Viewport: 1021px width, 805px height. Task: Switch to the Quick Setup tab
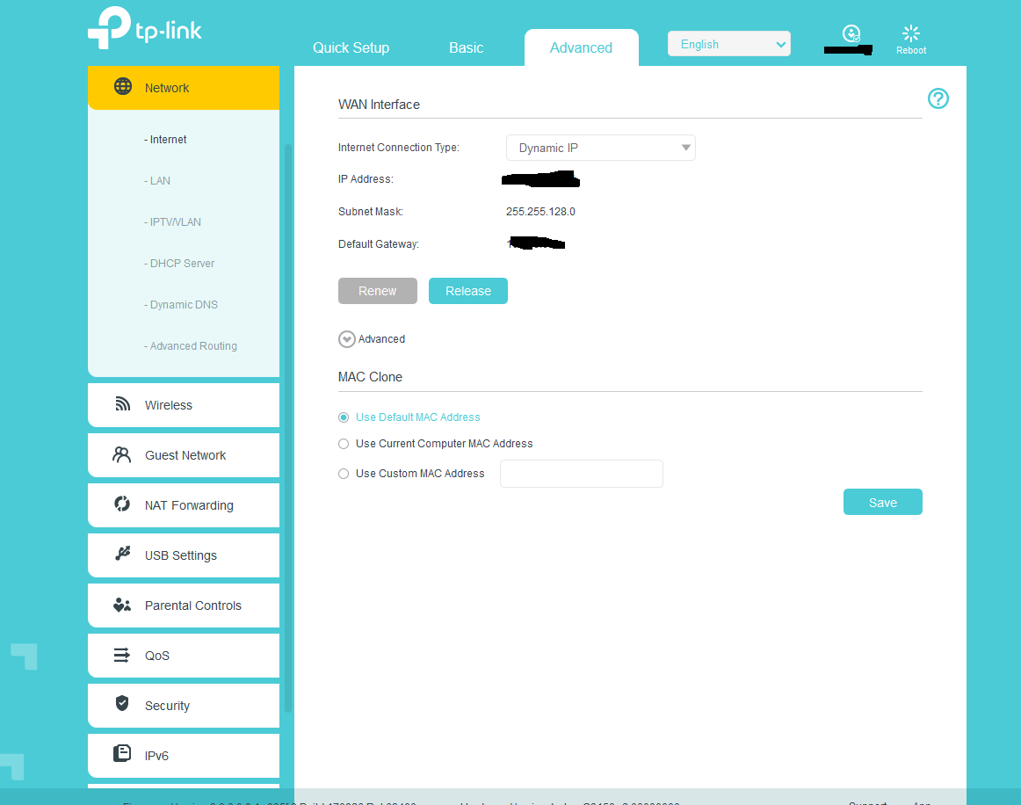(351, 47)
